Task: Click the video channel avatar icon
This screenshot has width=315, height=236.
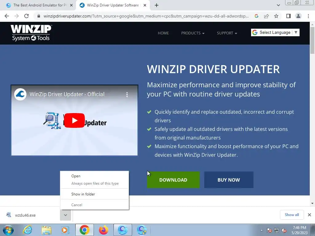Action: 20,94
